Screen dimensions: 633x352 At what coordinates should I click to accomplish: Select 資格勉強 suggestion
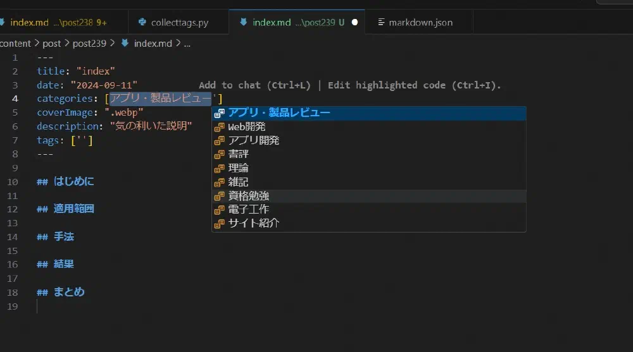[369, 196]
